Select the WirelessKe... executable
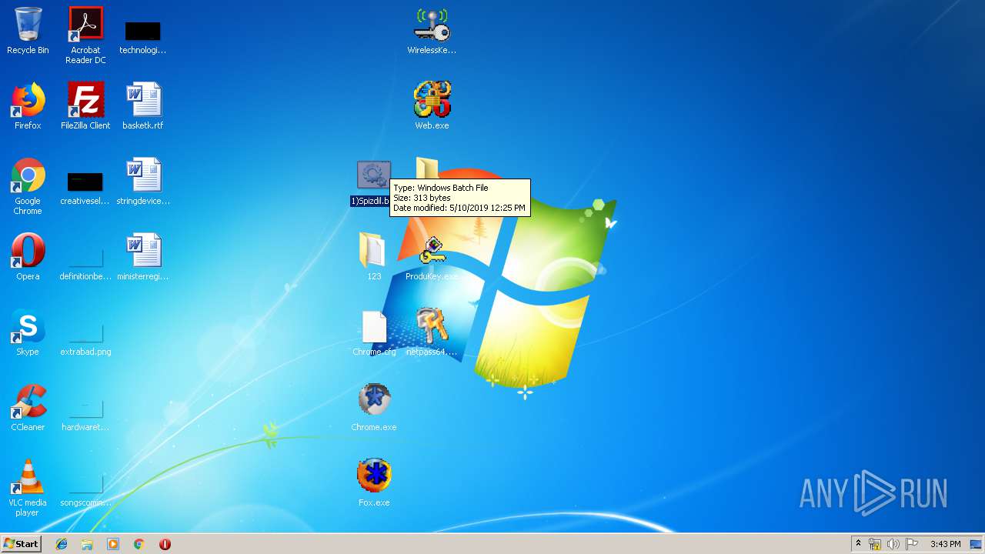 click(432, 31)
